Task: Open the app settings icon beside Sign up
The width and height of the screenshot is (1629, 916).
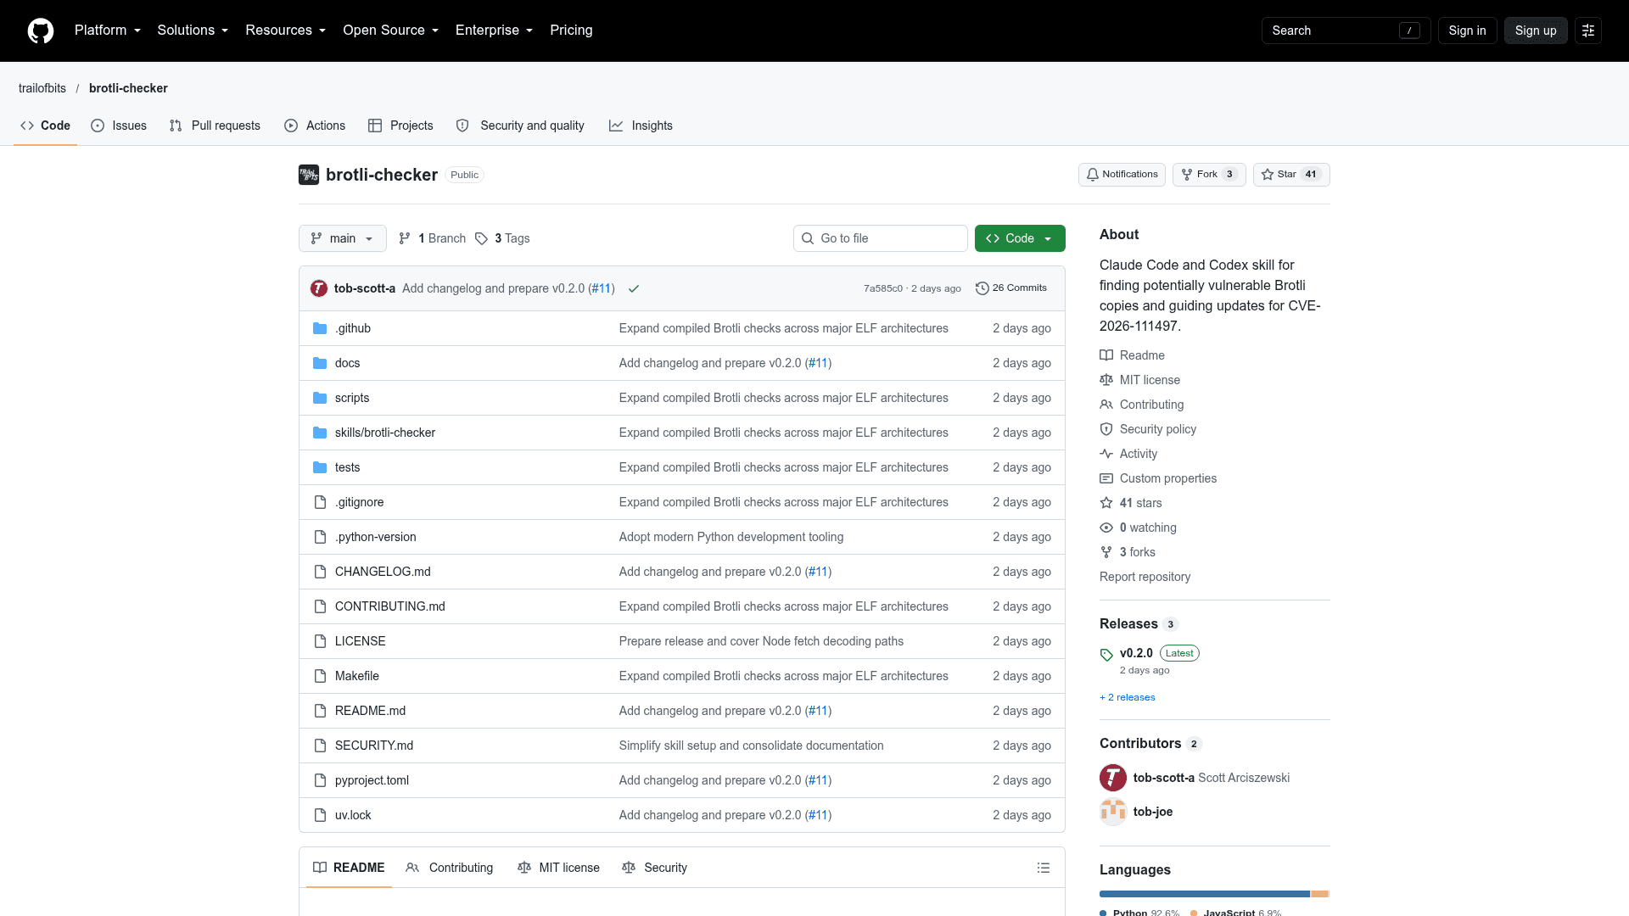Action: coord(1588,31)
